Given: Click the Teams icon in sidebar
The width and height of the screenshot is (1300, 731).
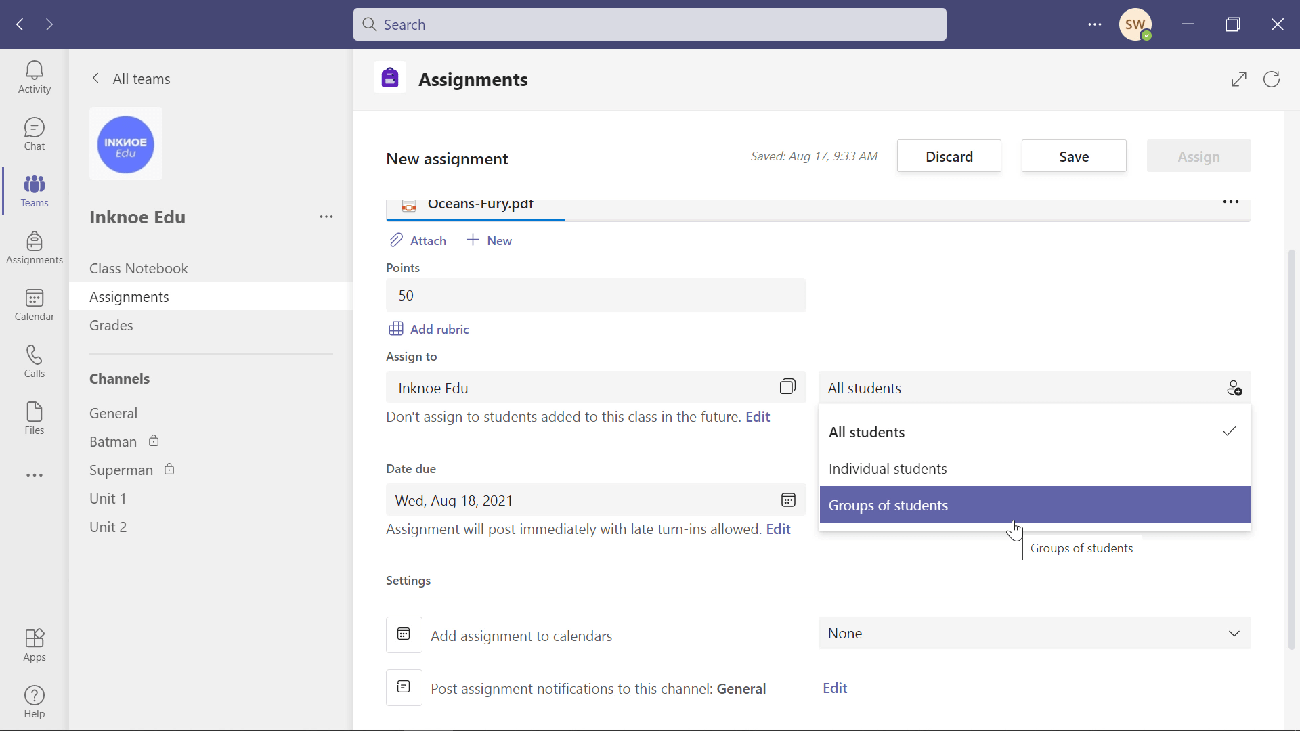Looking at the screenshot, I should (35, 190).
